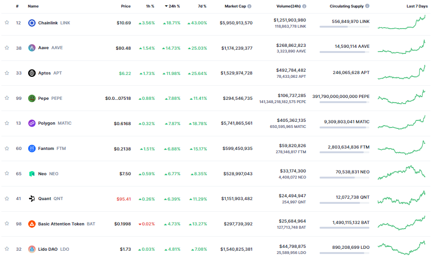
Task: Sort by the Name column header
Action: 33,6
